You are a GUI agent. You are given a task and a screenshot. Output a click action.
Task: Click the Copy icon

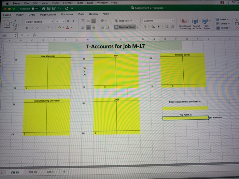tap(15, 25)
